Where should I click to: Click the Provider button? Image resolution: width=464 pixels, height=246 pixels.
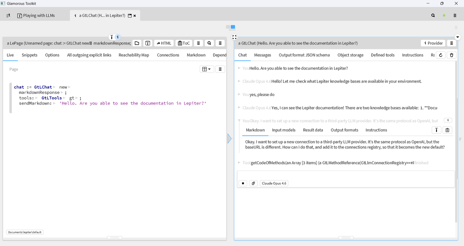[x=433, y=43]
